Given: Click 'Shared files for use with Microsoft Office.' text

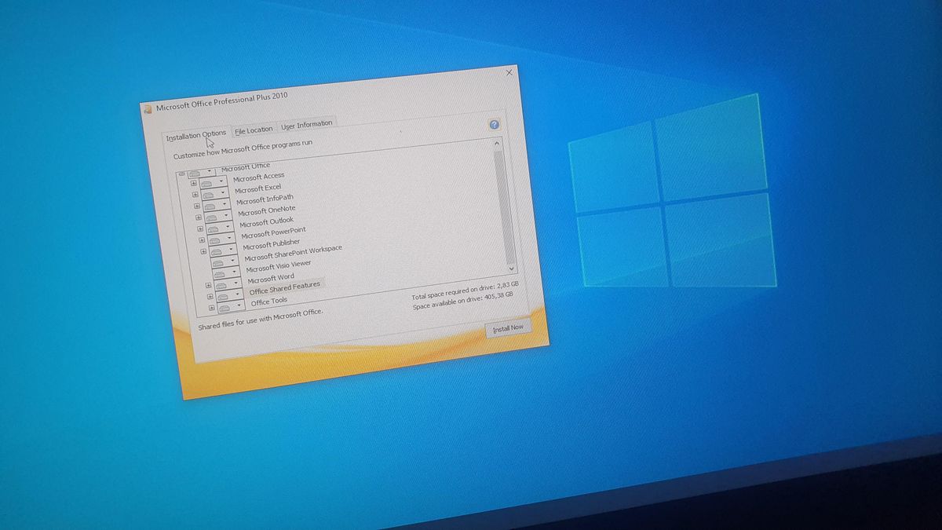Looking at the screenshot, I should click(260, 318).
